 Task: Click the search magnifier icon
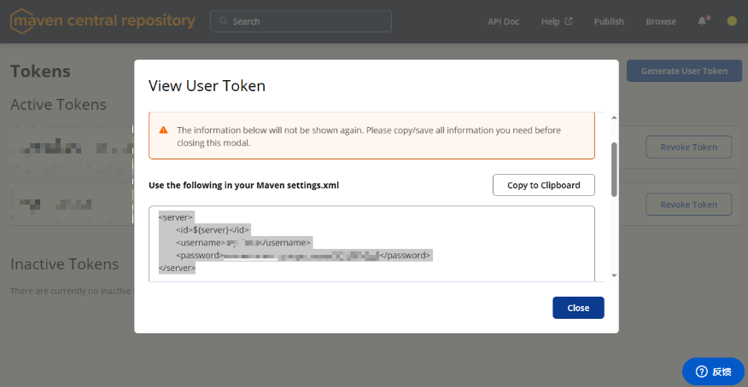pos(223,21)
